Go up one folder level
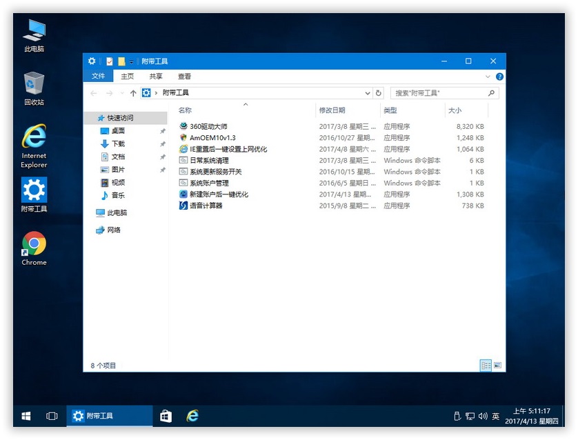Image resolution: width=578 pixels, height=440 pixels. (x=133, y=93)
